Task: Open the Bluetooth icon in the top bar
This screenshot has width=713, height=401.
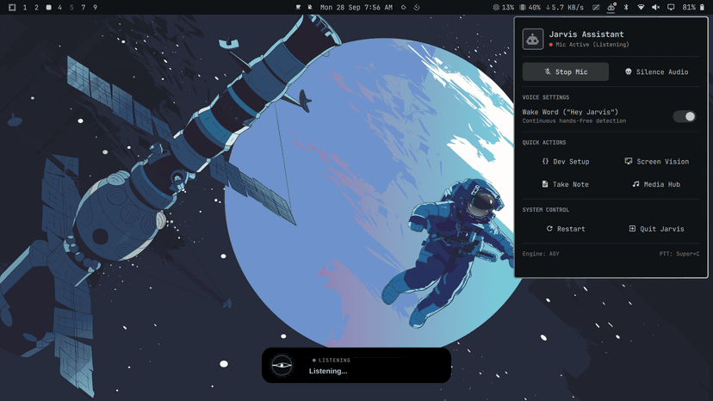Action: [626, 7]
